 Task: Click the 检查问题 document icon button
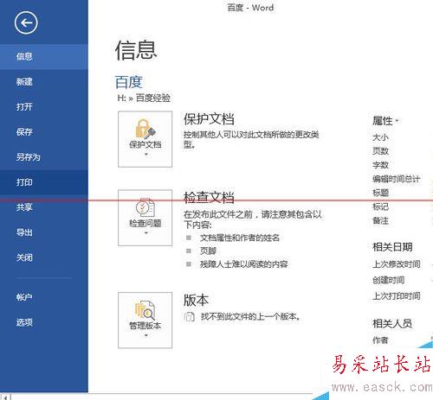[145, 218]
